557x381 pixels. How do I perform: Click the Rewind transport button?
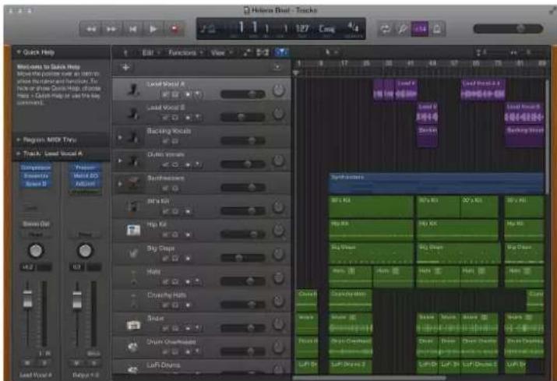coord(91,29)
